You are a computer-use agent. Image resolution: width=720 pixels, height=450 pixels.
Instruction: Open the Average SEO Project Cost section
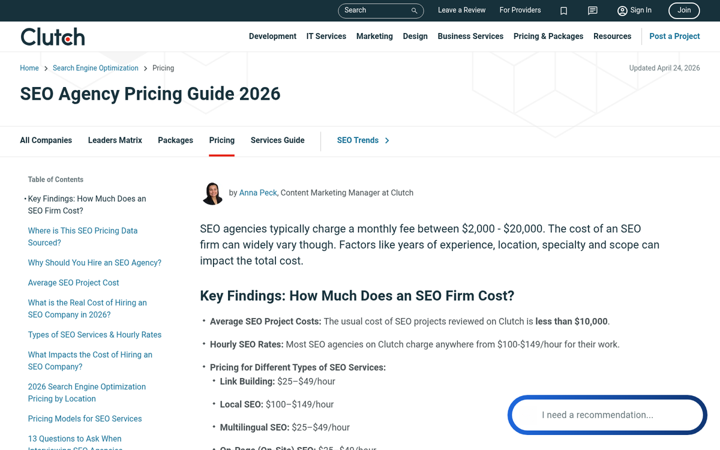pyautogui.click(x=73, y=282)
